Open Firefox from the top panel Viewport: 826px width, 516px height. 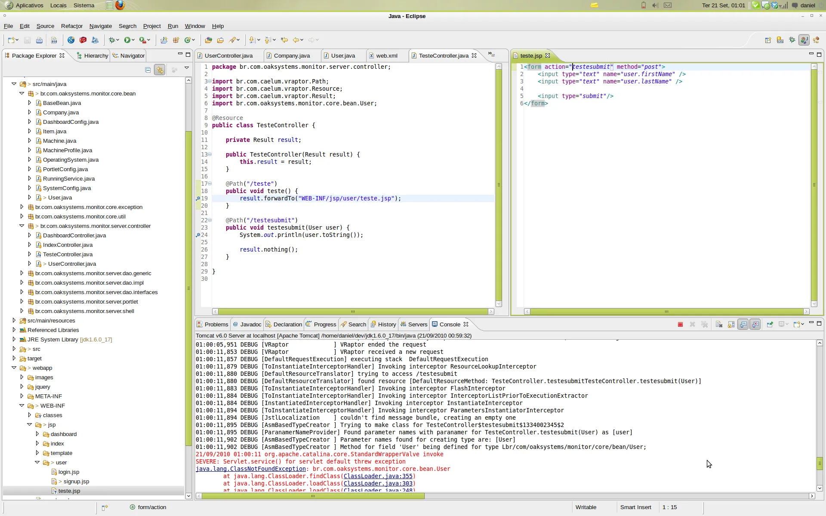120,5
